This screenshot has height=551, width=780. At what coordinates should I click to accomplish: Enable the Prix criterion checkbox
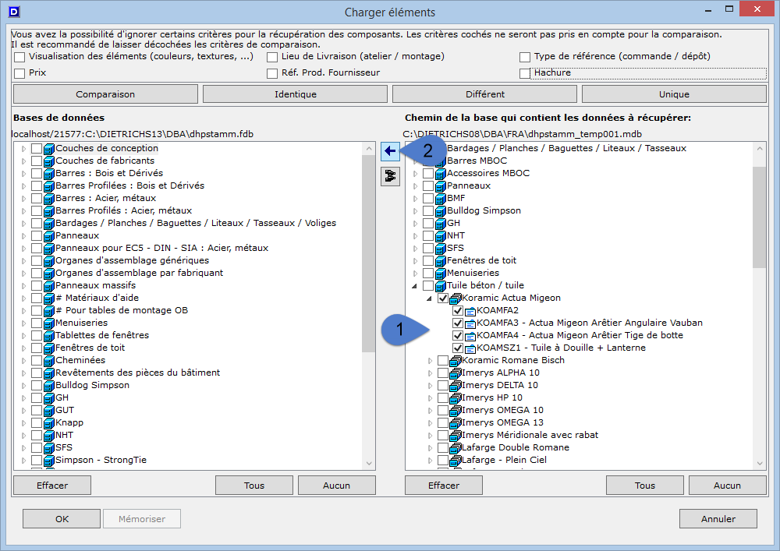point(19,72)
